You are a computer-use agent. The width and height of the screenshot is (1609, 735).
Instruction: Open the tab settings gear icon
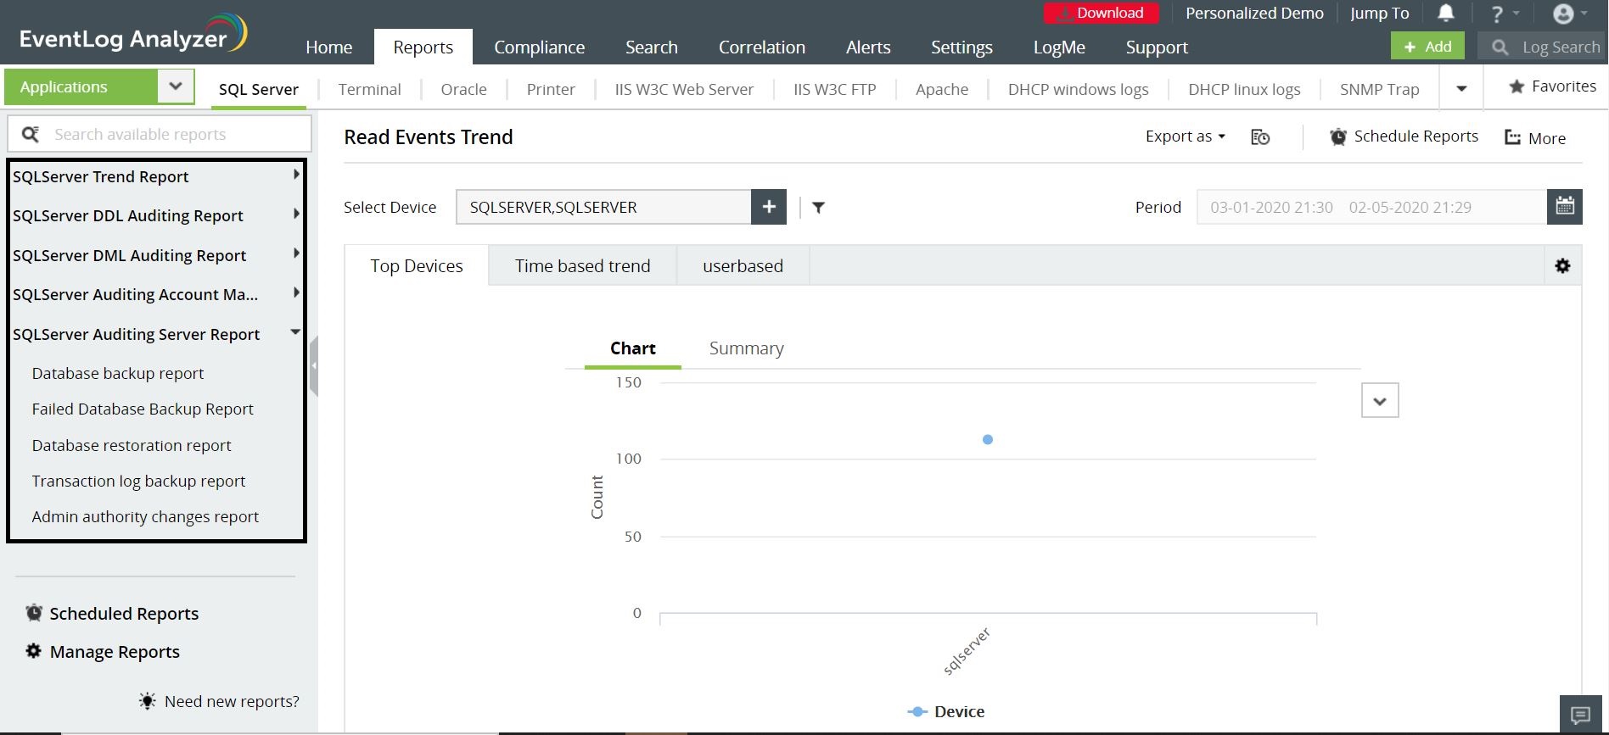[1562, 266]
